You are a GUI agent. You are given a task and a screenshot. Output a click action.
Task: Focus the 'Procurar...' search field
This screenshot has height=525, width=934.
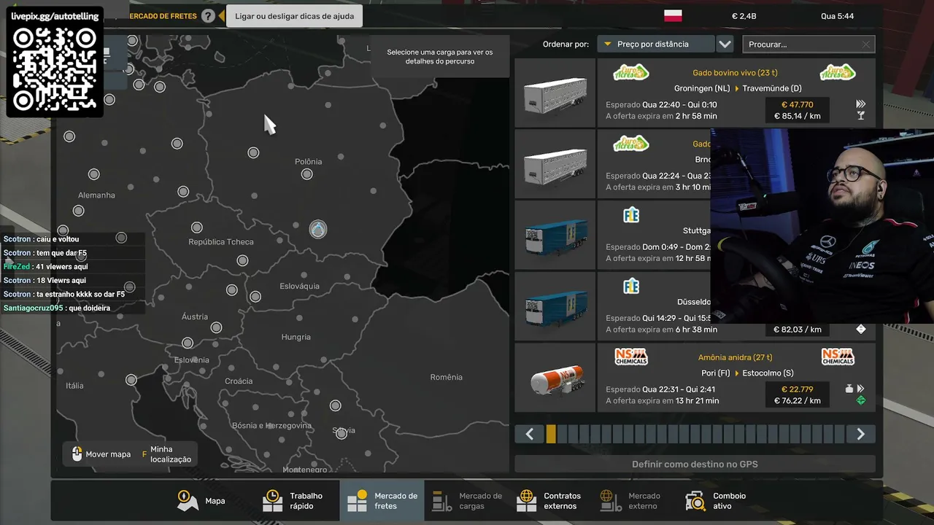pyautogui.click(x=808, y=44)
